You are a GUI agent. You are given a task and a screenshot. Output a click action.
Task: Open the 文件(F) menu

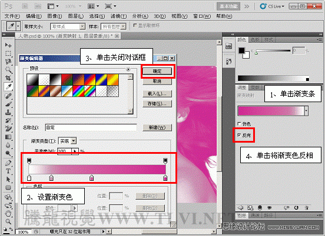click(x=12, y=16)
